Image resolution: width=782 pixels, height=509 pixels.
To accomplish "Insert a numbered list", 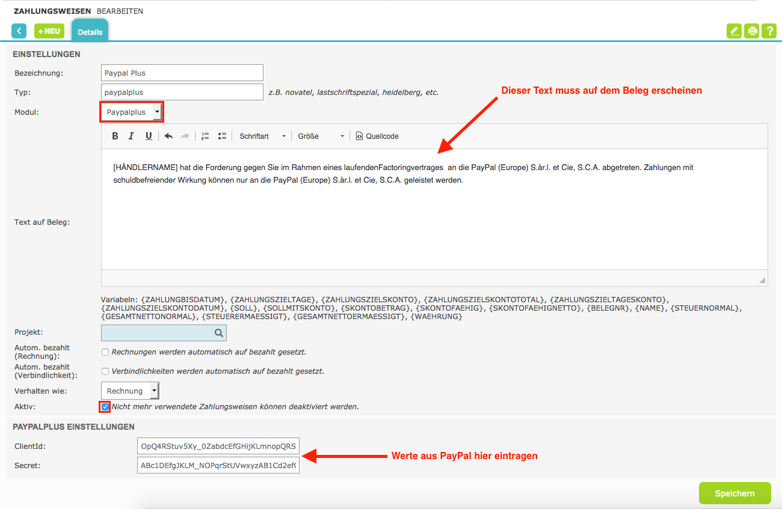I will click(x=205, y=136).
